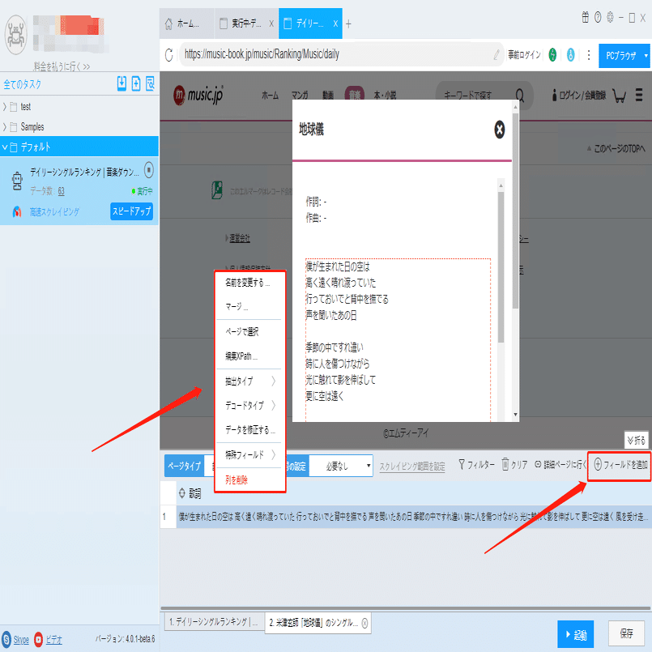Click the target icon beside 歌詞 column header

(x=182, y=493)
